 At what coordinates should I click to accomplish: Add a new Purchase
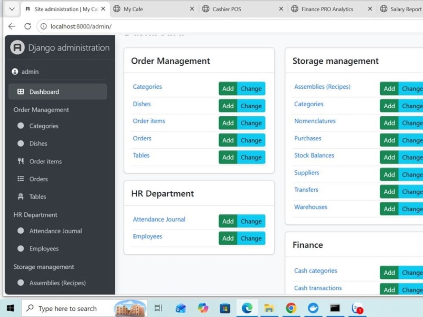click(389, 140)
